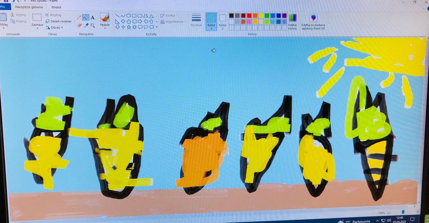Open the Wklej paste dropdown arrow
Viewport: 429px width, 223px height.
pyautogui.click(x=3, y=28)
